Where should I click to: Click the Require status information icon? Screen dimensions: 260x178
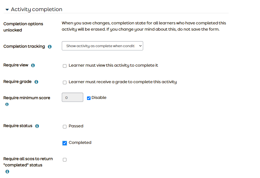[x=37, y=126]
